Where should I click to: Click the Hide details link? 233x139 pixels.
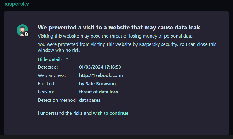pos(50,59)
